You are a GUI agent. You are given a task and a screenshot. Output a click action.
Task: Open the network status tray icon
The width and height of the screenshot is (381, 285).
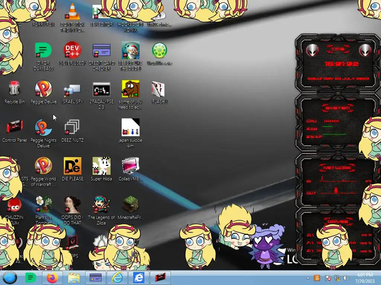(337, 278)
